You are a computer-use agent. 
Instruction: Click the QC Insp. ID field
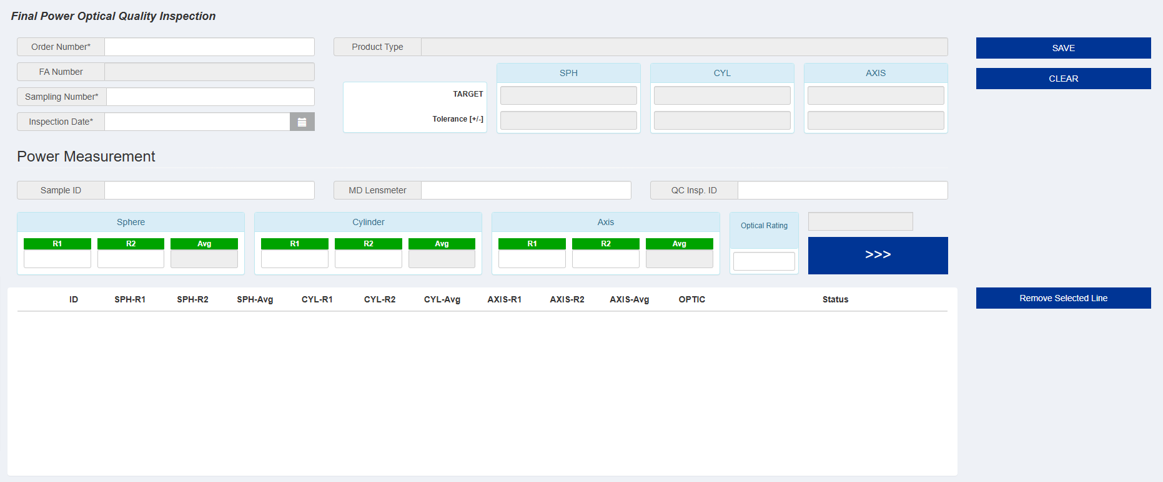coord(843,190)
